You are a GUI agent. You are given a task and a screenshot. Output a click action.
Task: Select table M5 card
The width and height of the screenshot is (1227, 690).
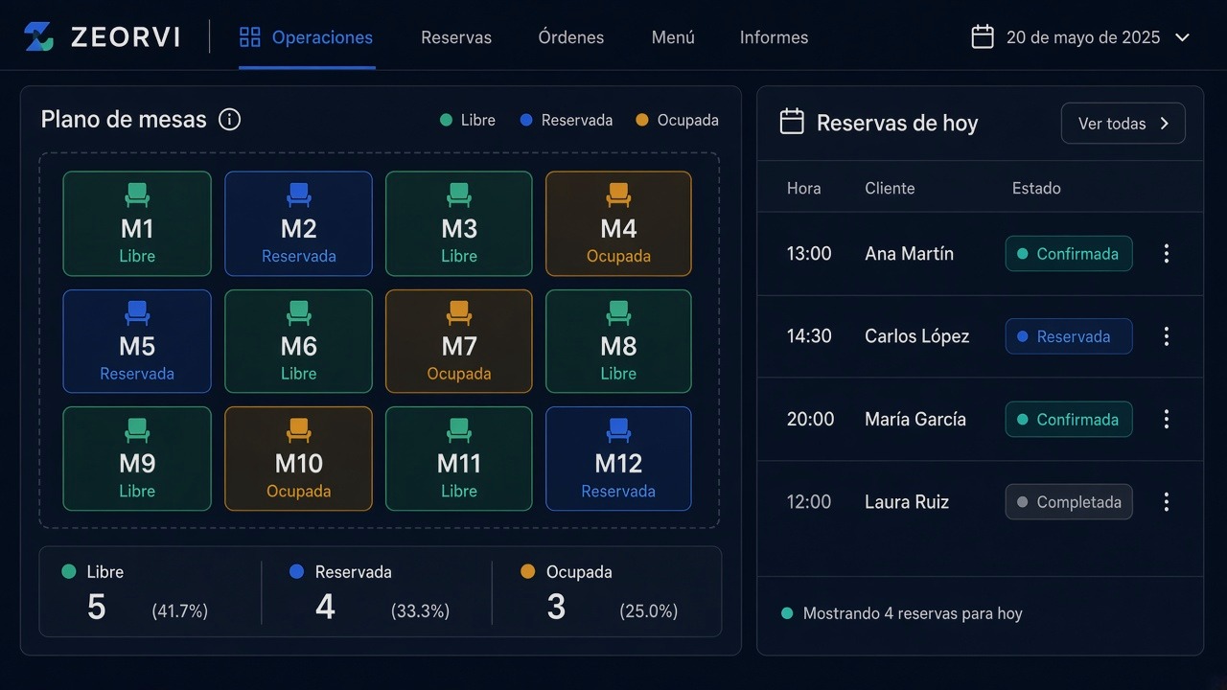pos(137,341)
